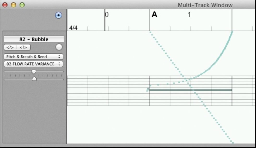Screen dimensions: 256x148
Task: Click the blue record-enable circle above the track
Action: point(58,15)
